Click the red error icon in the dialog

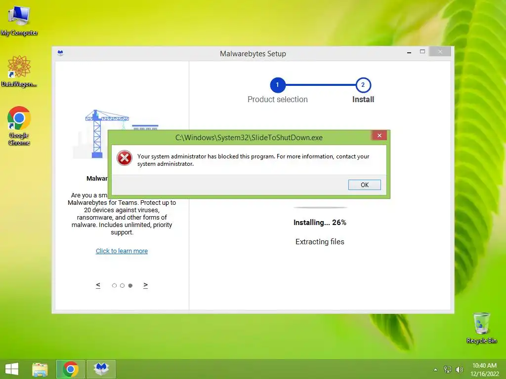point(124,158)
